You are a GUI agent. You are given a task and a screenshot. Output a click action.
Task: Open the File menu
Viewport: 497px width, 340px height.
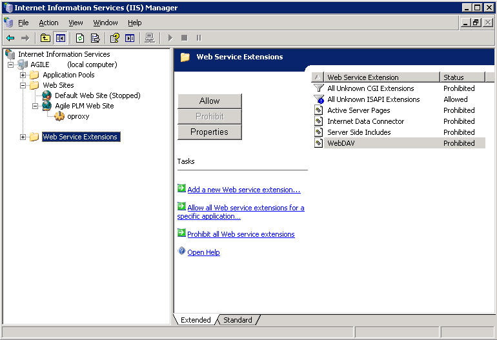click(x=23, y=23)
